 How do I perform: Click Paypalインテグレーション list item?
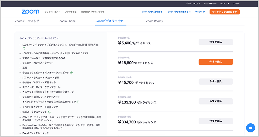[x=36, y=133]
